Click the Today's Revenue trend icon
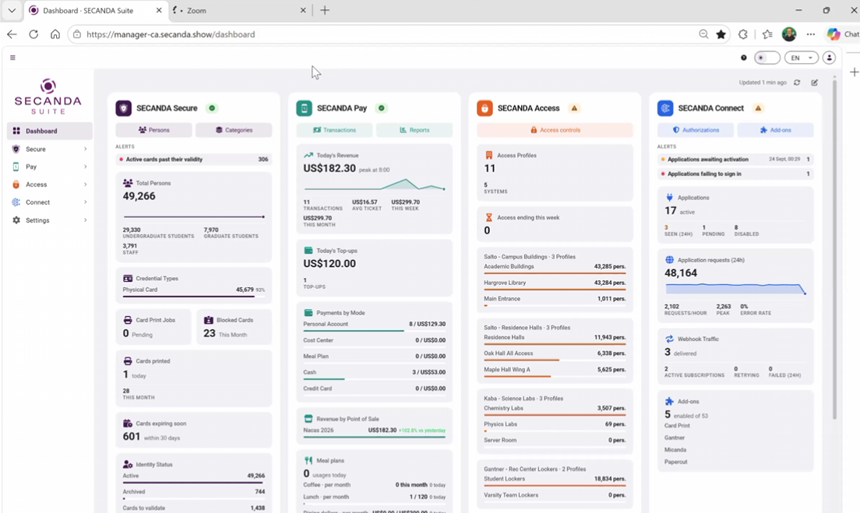 point(308,155)
